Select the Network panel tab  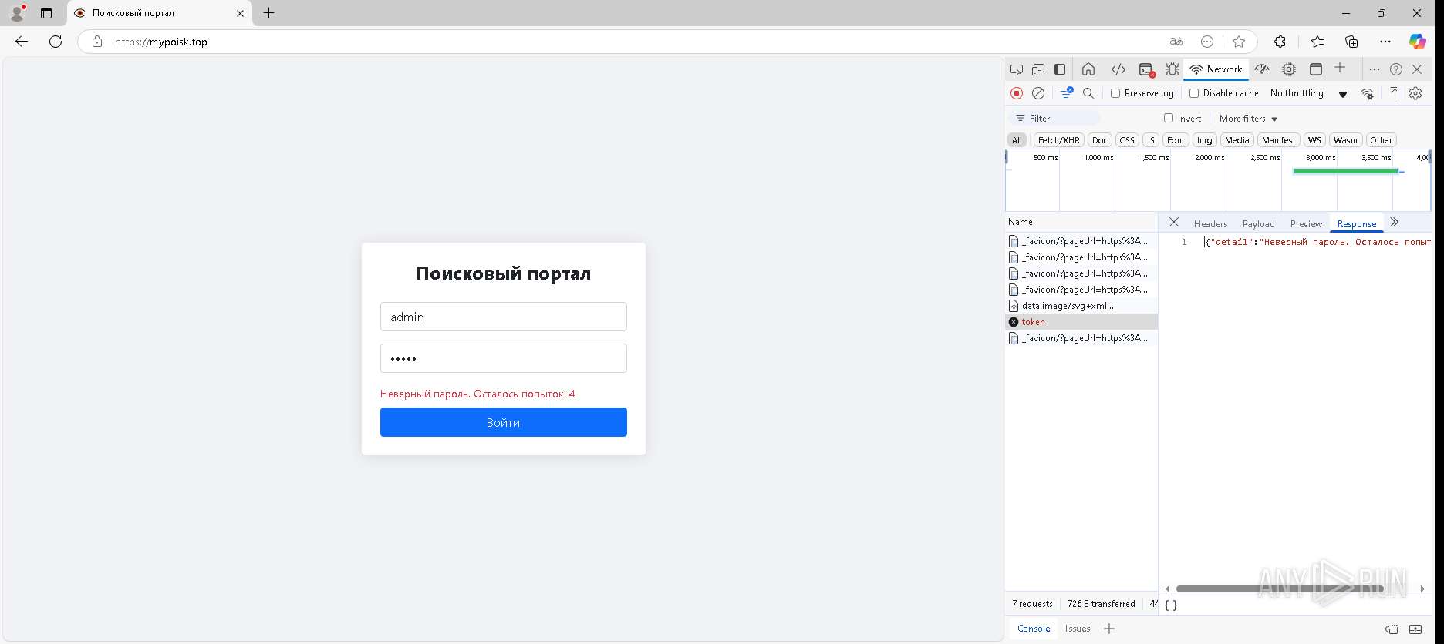(x=1216, y=69)
